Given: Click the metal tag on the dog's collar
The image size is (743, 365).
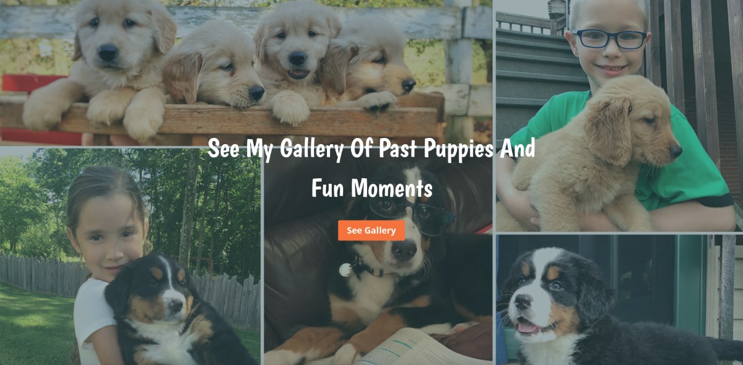Looking at the screenshot, I should click(x=345, y=270).
